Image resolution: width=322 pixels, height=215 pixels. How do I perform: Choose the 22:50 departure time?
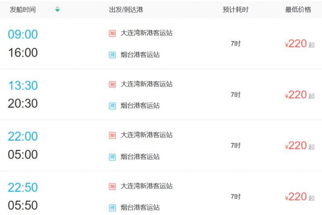[23, 187]
